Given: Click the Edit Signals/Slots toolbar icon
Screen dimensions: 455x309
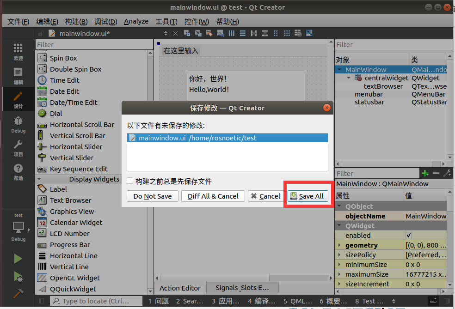Looking at the screenshot, I should (x=198, y=33).
